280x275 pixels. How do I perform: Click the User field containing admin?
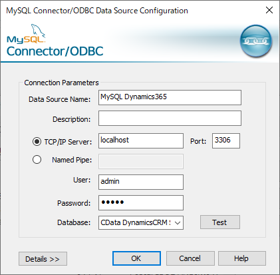pyautogui.click(x=141, y=182)
